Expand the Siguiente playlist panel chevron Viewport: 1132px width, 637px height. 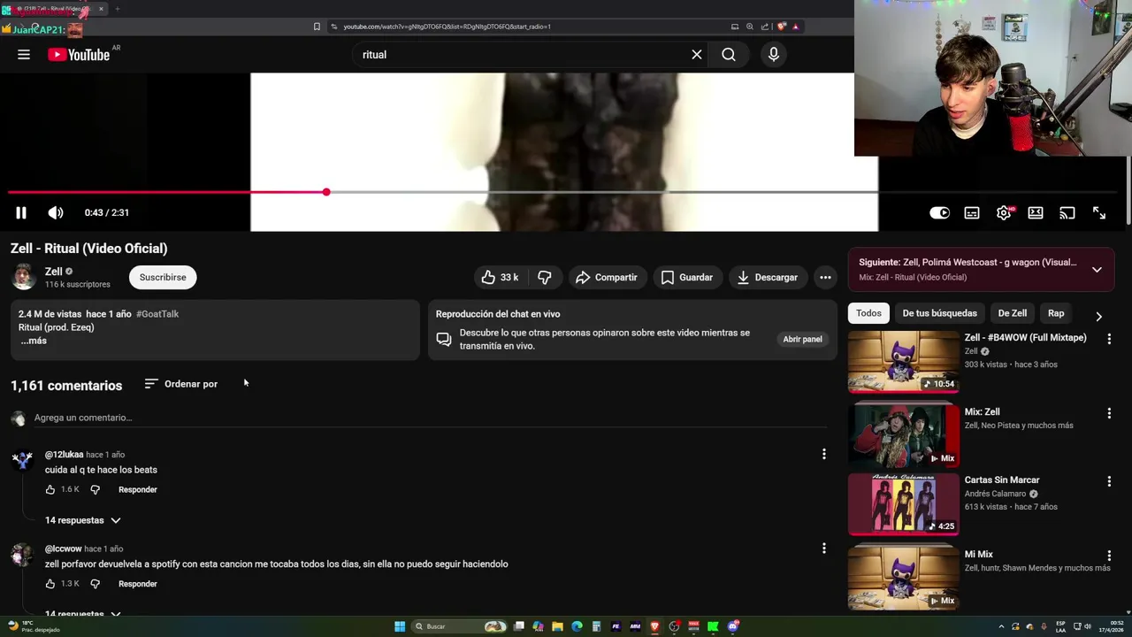tap(1097, 270)
